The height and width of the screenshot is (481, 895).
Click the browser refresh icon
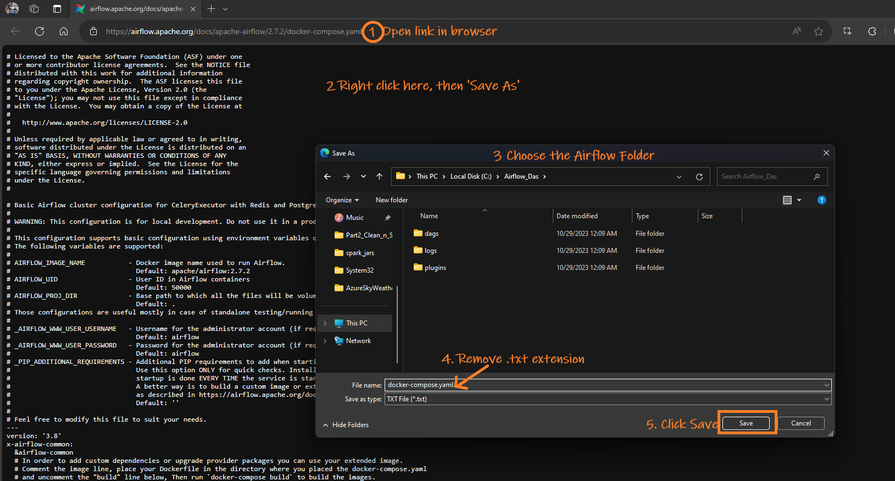pos(40,31)
